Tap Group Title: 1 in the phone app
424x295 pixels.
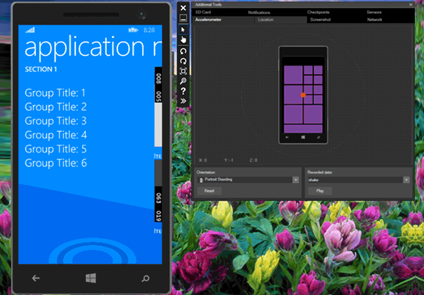(x=55, y=92)
